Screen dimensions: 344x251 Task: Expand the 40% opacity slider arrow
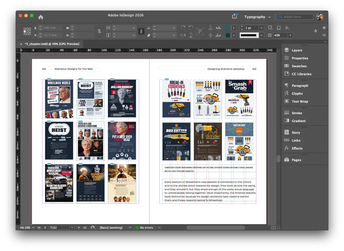(x=290, y=35)
